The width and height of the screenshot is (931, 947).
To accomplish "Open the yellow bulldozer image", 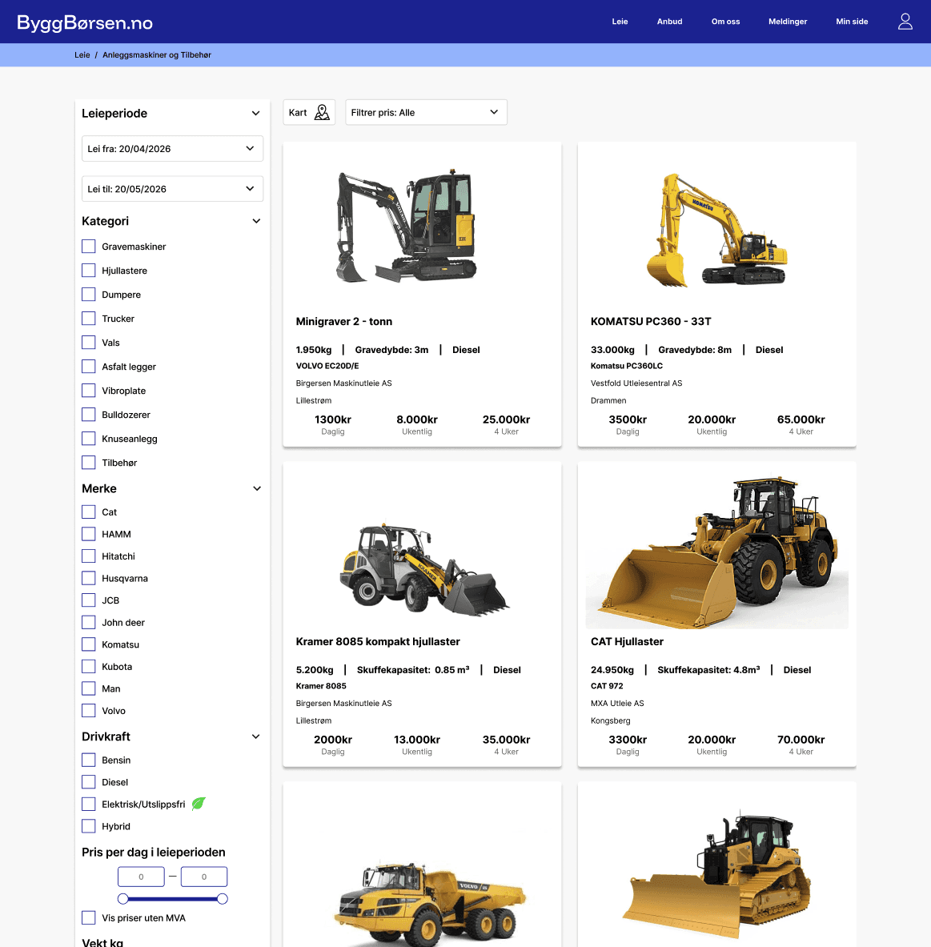I will 716,874.
